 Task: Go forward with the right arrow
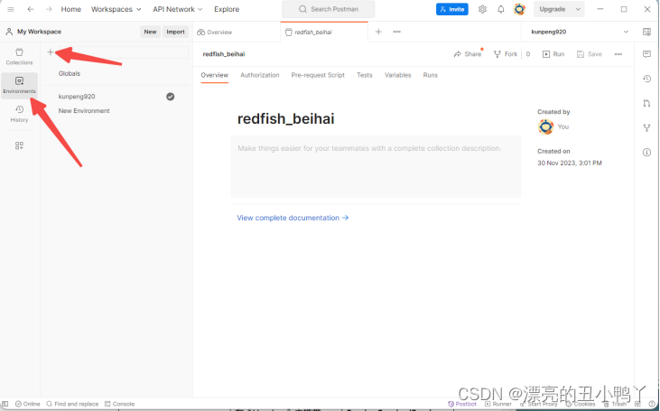point(49,9)
